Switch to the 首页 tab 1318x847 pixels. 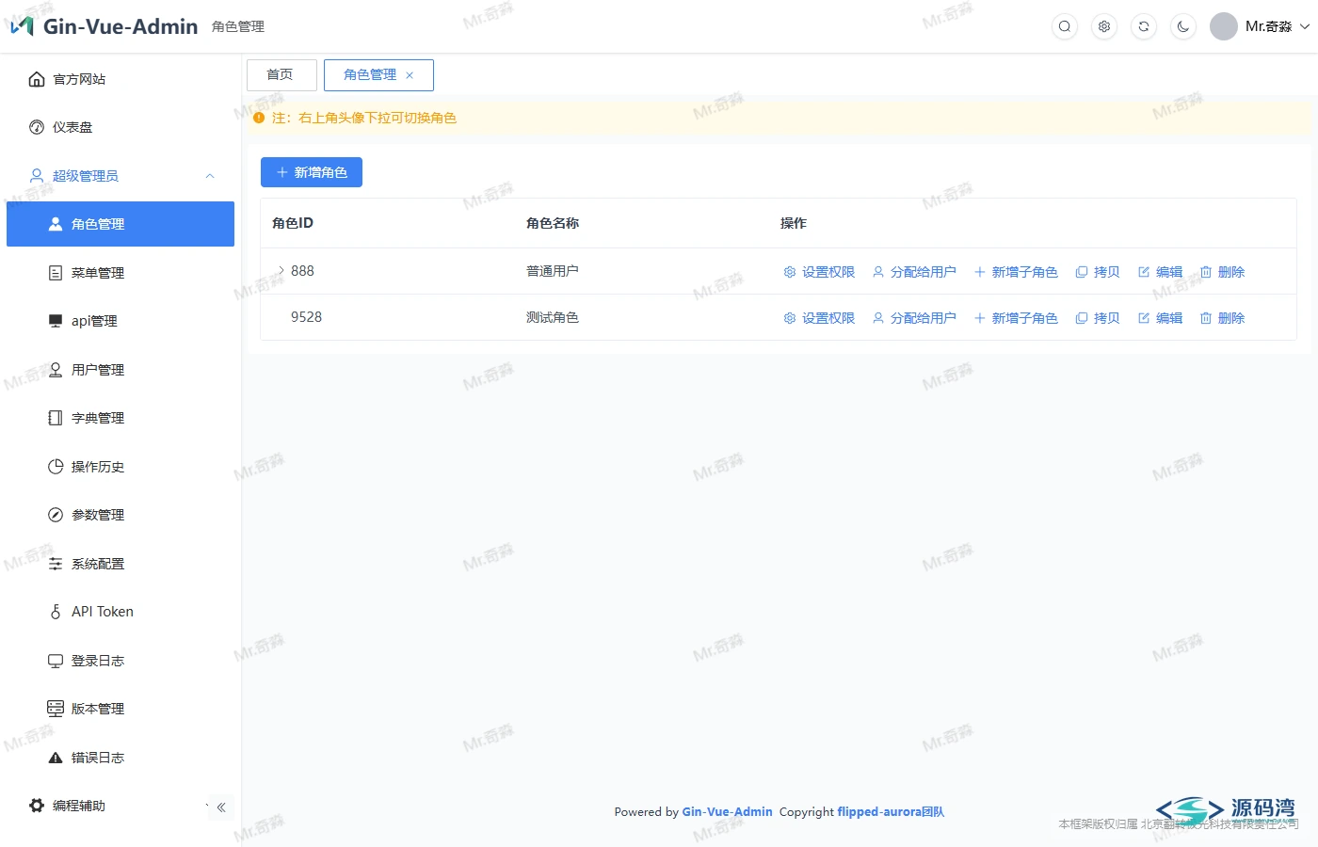coord(281,75)
